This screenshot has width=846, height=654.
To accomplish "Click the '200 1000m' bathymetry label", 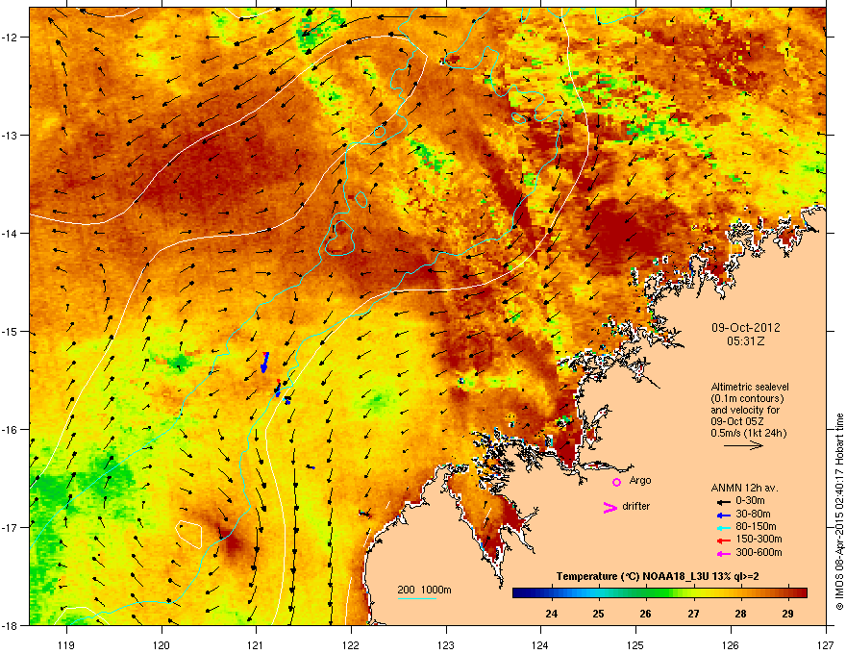I will click(424, 590).
